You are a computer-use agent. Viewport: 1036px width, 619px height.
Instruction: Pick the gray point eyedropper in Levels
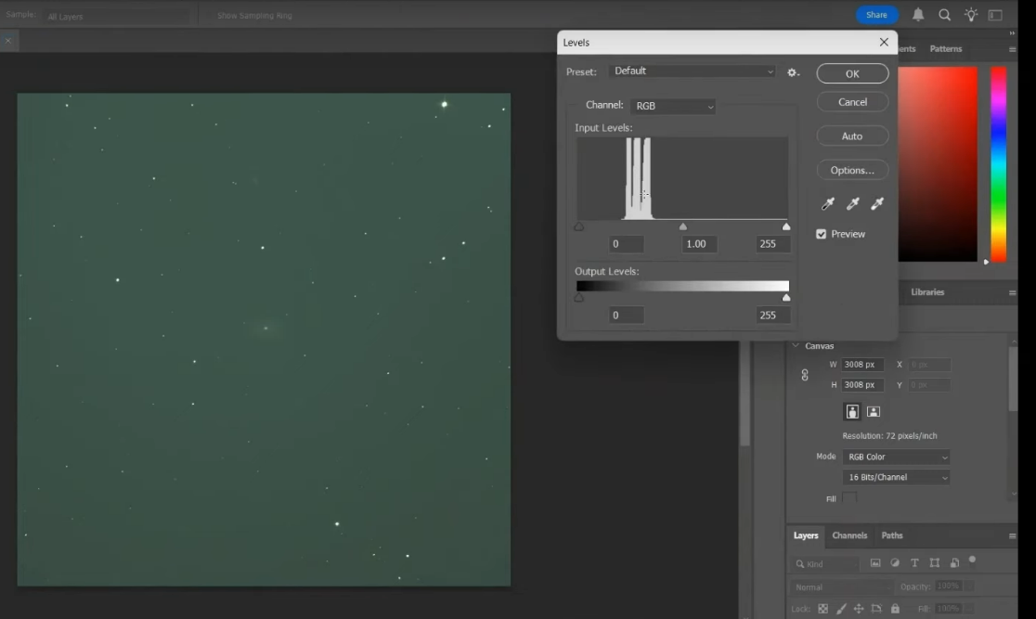point(852,204)
